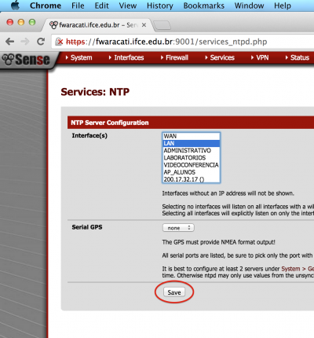Viewport: 314px width, 338px height.
Task: Open the History menu in menu bar
Action: [x=160, y=6]
